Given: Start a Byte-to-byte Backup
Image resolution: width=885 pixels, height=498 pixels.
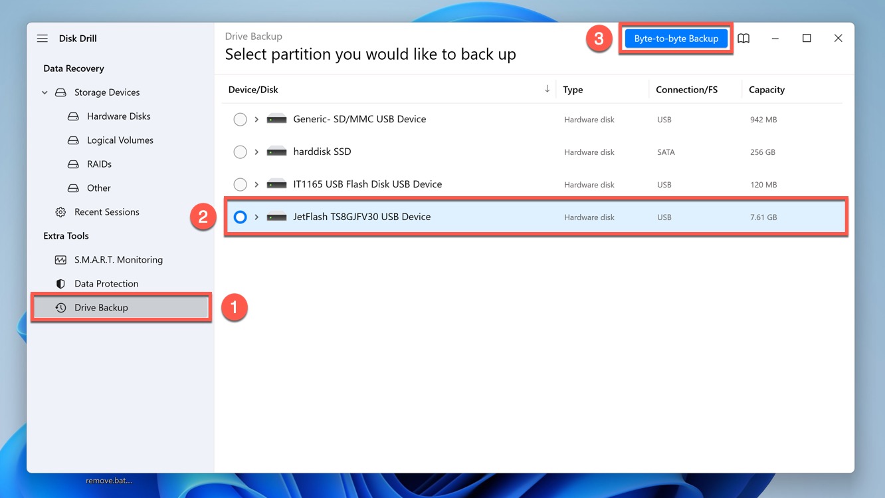Looking at the screenshot, I should (x=676, y=38).
